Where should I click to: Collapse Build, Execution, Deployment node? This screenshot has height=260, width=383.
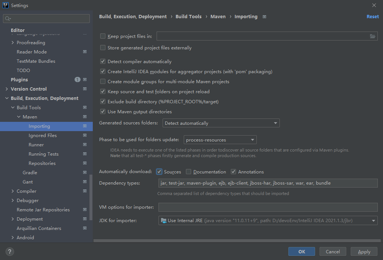[7, 98]
